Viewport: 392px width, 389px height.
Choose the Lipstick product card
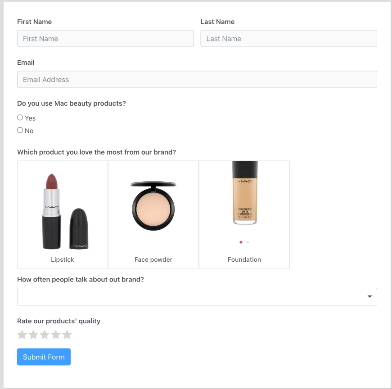pos(63,215)
